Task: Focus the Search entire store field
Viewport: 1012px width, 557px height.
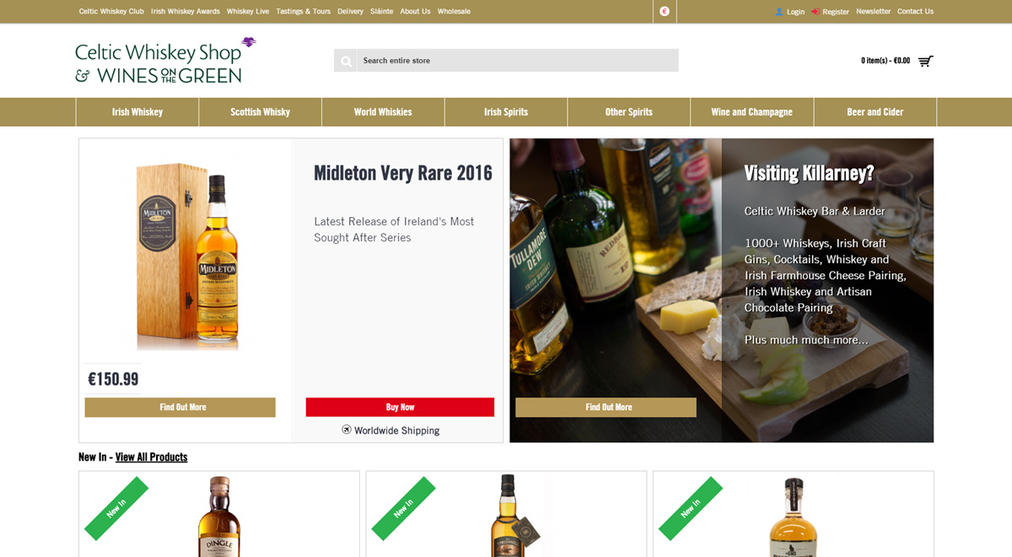Action: (518, 61)
